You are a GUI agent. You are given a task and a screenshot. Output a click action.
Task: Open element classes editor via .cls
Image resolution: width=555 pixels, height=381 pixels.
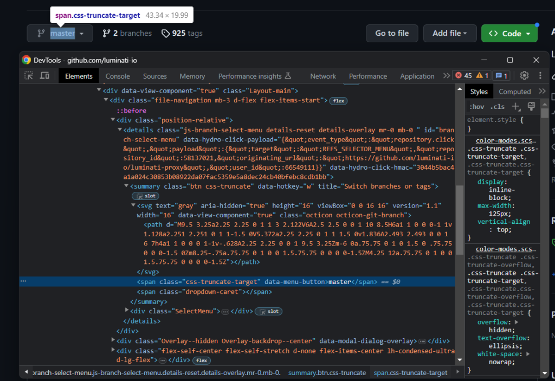pos(498,106)
